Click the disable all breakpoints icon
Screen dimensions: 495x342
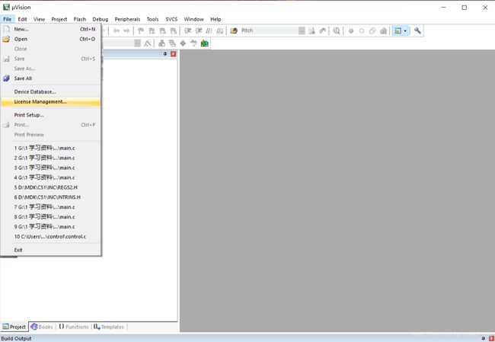[x=372, y=31]
